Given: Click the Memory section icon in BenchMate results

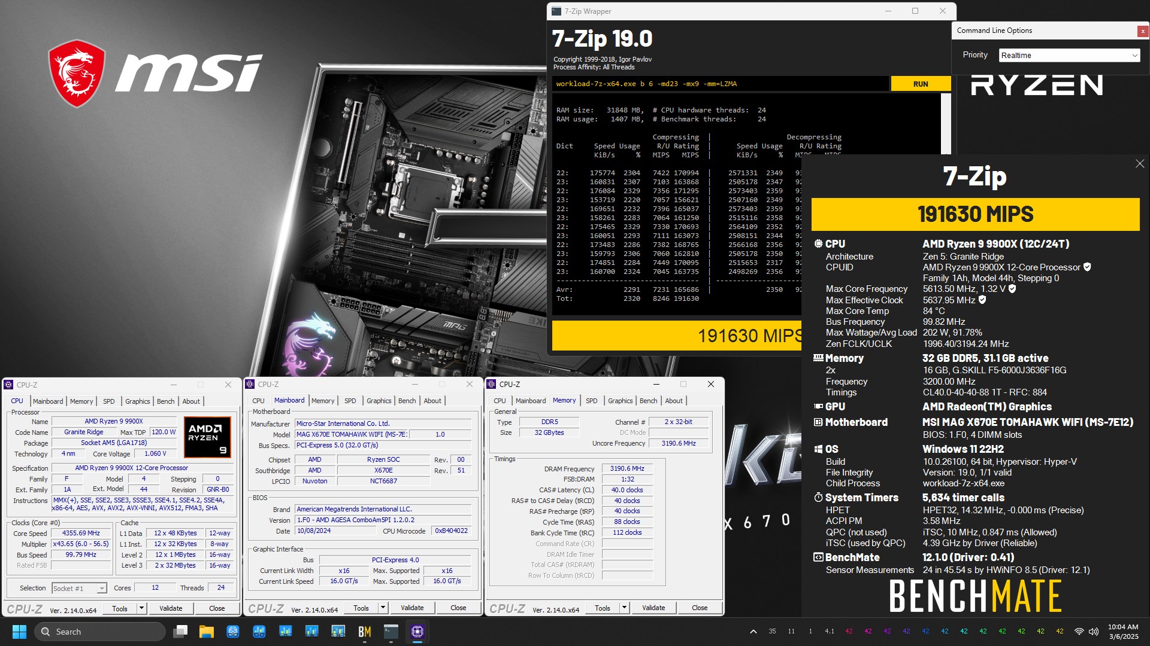Looking at the screenshot, I should pos(818,358).
